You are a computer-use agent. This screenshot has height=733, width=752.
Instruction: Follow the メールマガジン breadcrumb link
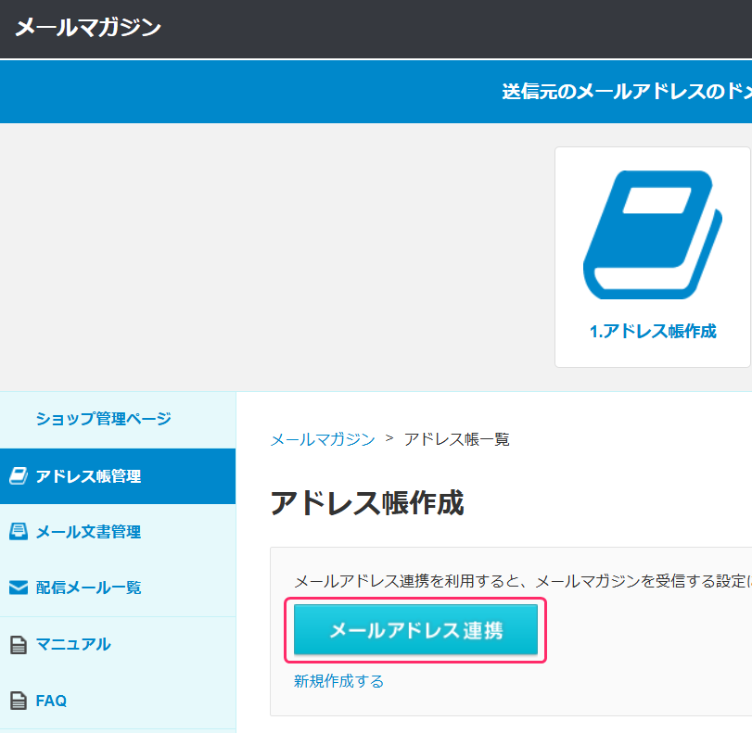click(x=322, y=439)
